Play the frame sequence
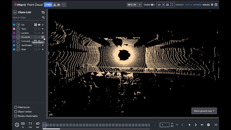Image resolution: width=231 pixels, height=130 pixels. (190, 125)
